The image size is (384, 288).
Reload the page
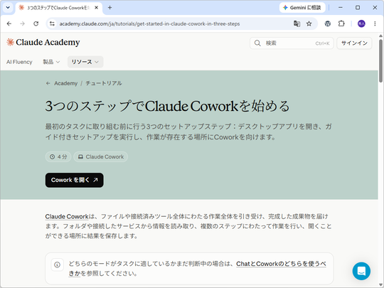pos(36,23)
